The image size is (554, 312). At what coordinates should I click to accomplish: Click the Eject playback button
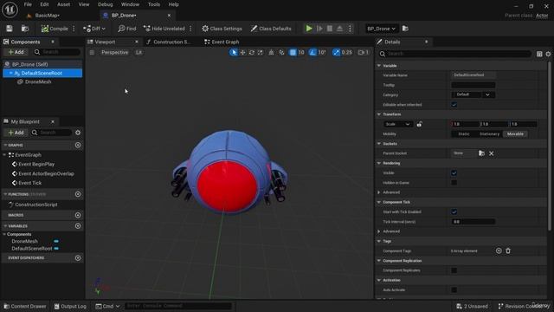pyautogui.click(x=339, y=29)
